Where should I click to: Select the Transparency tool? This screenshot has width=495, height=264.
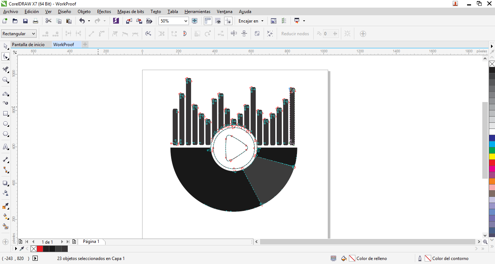pyautogui.click(x=5, y=193)
